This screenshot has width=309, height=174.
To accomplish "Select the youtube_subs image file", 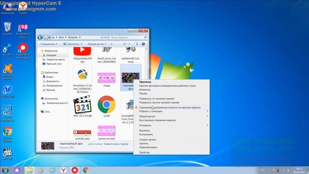I will point(83,134).
